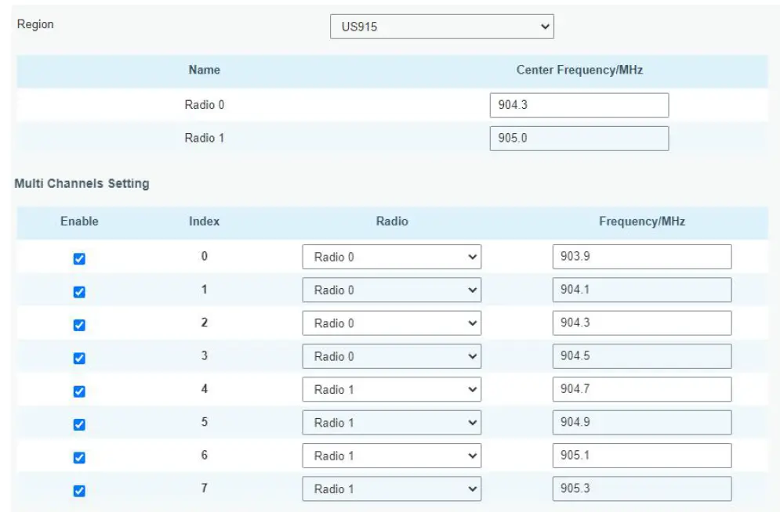Uncheck Enable checkbox for index 1
This screenshot has height=512, width=780.
coord(79,292)
